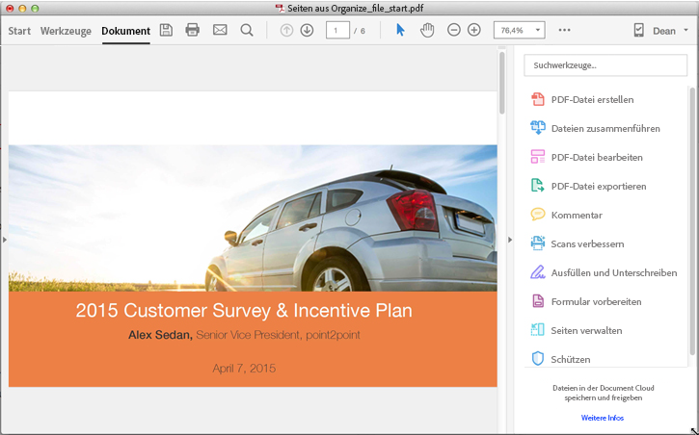Click the mobile link icon beside Dean
699x435 pixels.
639,30
